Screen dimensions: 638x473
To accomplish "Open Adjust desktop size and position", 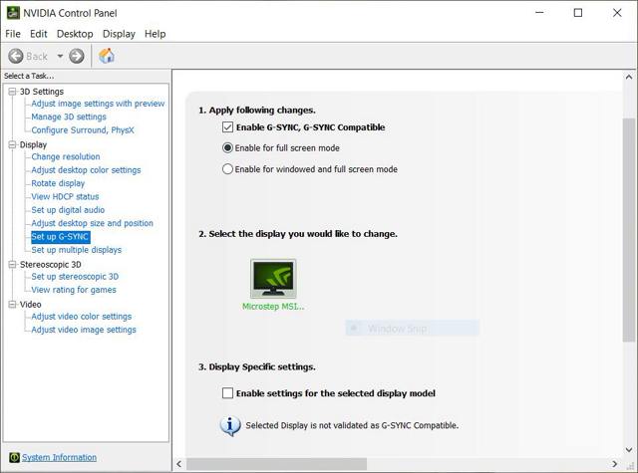I will [93, 223].
